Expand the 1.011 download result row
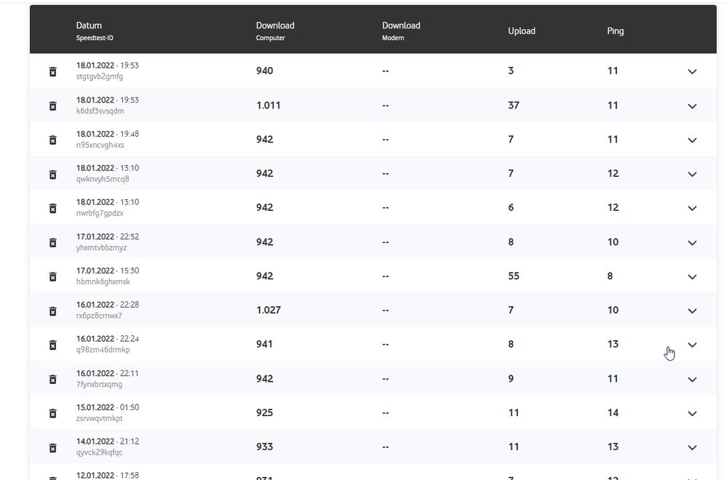 (x=692, y=105)
